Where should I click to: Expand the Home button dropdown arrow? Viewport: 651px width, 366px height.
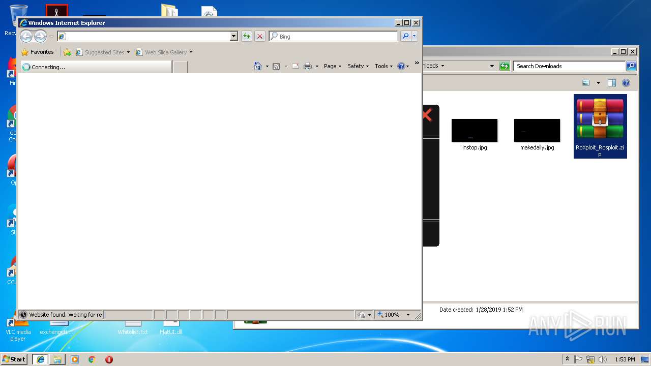267,66
